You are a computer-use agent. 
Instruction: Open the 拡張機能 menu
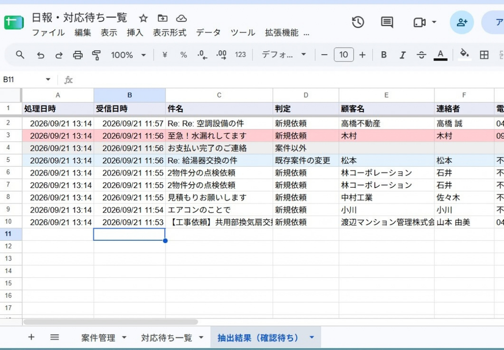(x=282, y=33)
